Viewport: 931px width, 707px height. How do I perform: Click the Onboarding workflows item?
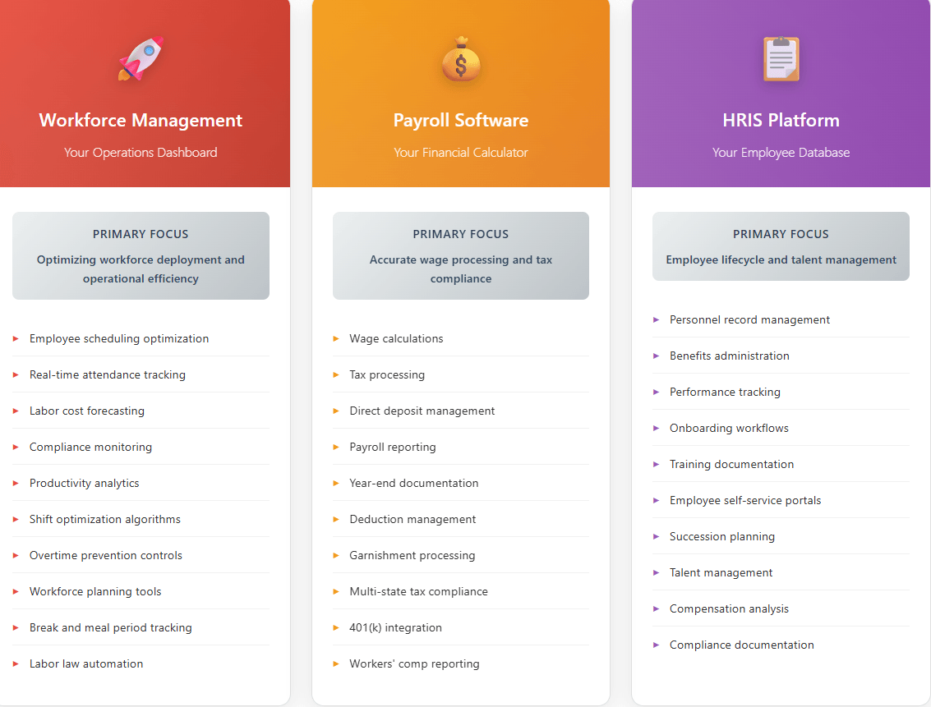pyautogui.click(x=781, y=428)
